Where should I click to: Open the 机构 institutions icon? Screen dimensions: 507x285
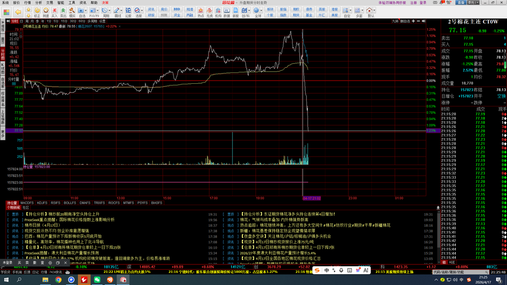pyautogui.click(x=218, y=10)
